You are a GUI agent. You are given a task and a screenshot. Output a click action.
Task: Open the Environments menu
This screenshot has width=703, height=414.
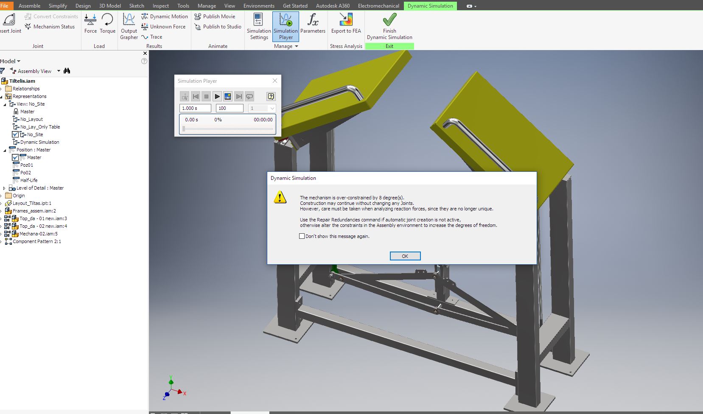(x=259, y=6)
